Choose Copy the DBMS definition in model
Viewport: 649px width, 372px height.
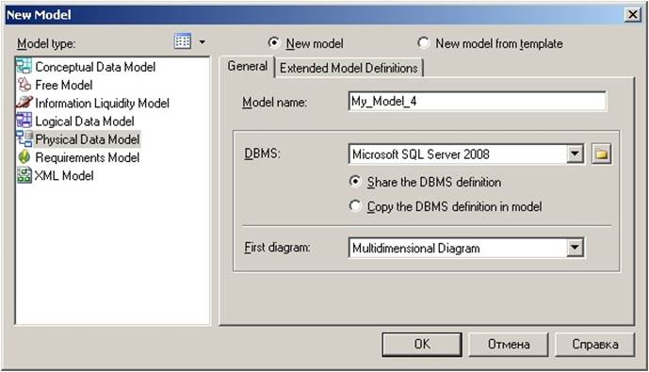coord(355,205)
